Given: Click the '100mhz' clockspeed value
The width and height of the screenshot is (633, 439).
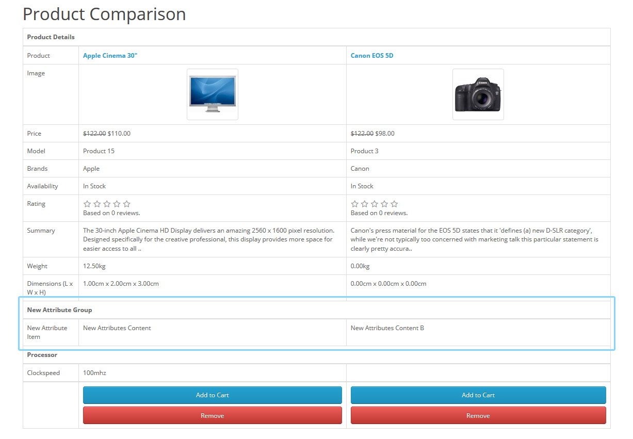Looking at the screenshot, I should pyautogui.click(x=94, y=373).
